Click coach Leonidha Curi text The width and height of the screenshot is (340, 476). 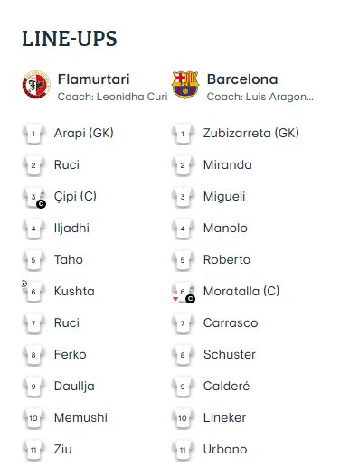click(112, 97)
